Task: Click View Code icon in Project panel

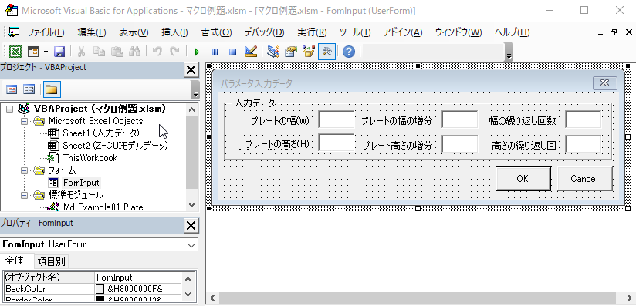Action: [x=12, y=89]
